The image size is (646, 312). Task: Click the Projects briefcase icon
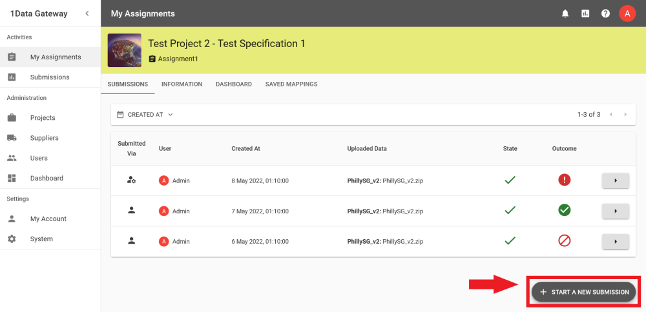(x=12, y=118)
